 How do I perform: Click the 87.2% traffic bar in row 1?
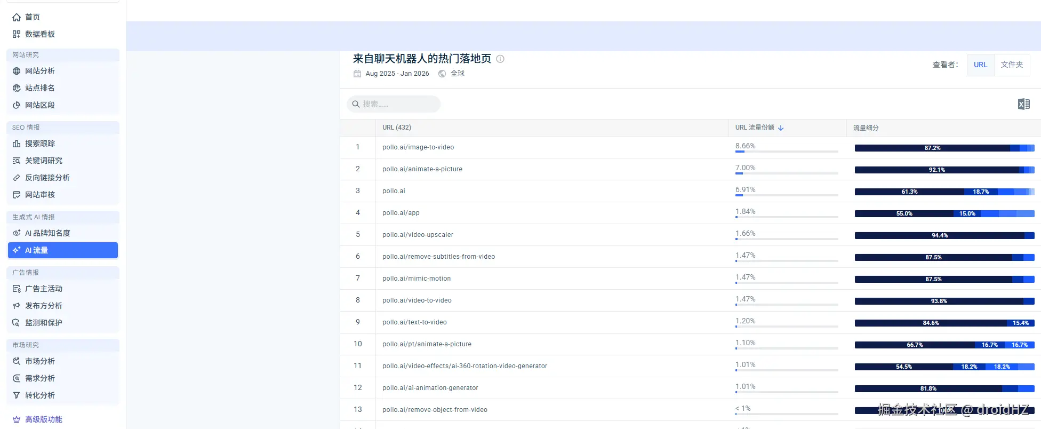[x=932, y=148]
